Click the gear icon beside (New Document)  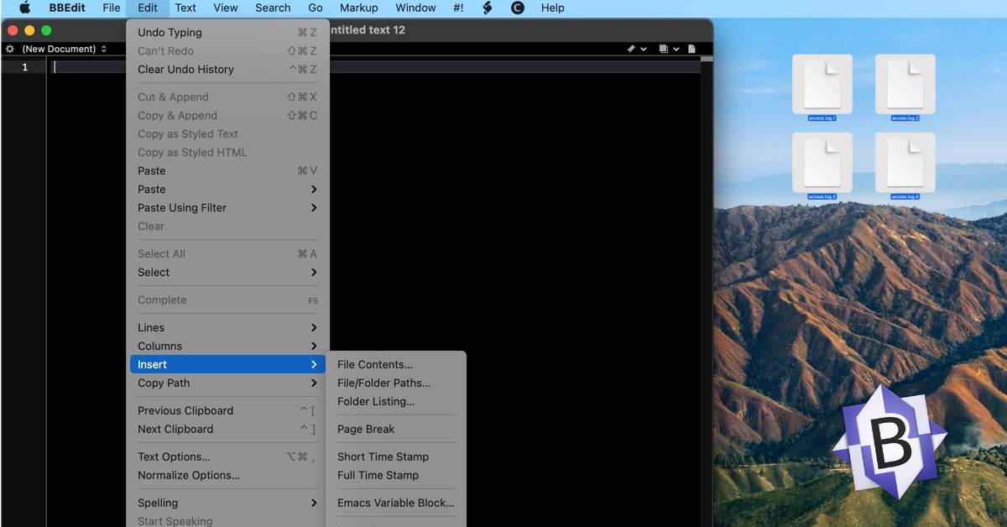click(x=10, y=49)
